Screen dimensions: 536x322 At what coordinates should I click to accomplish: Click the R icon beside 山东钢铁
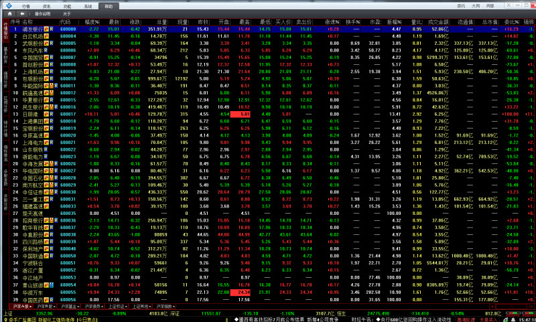[46, 149]
